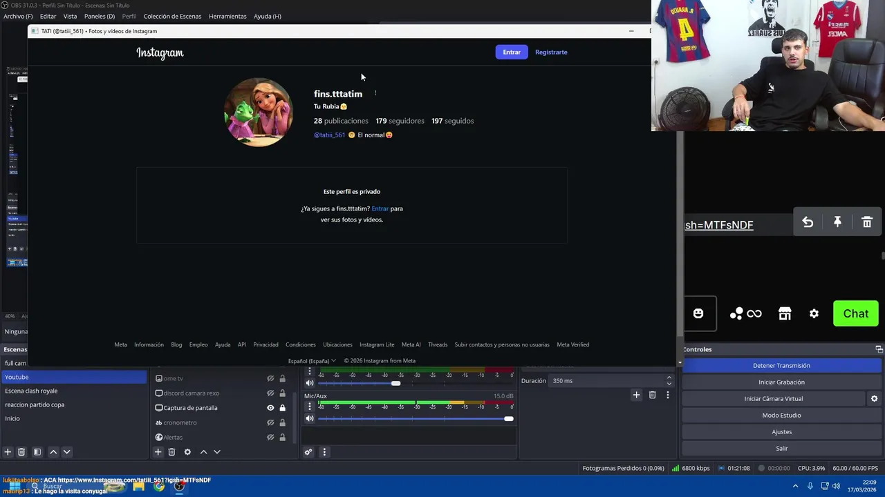Open the audio mixer bottom three-dot menu

point(324,452)
